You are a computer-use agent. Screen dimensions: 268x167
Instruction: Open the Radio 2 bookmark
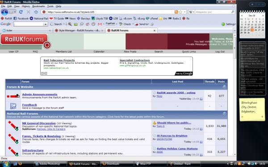pos(175,18)
